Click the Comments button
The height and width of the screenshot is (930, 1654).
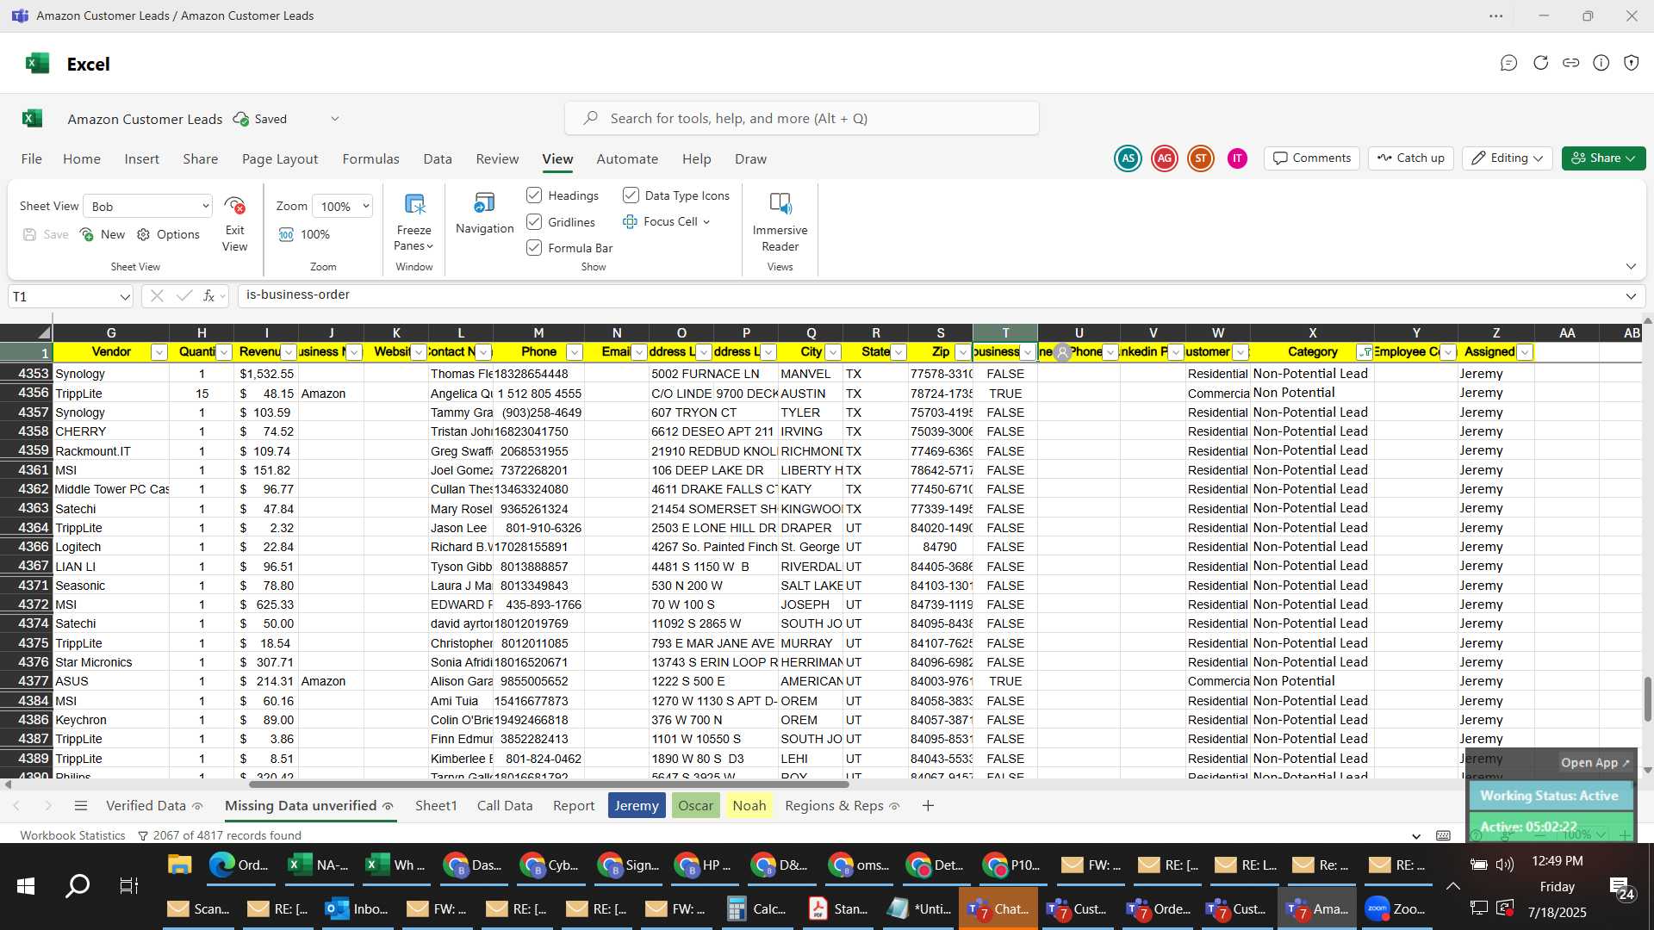point(1312,158)
